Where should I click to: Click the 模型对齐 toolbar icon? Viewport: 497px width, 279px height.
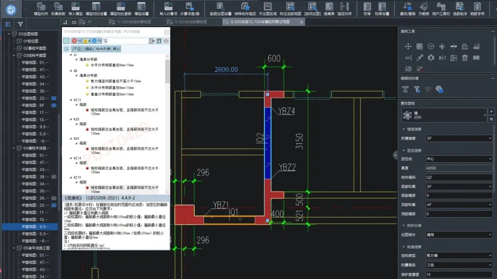tap(41, 9)
